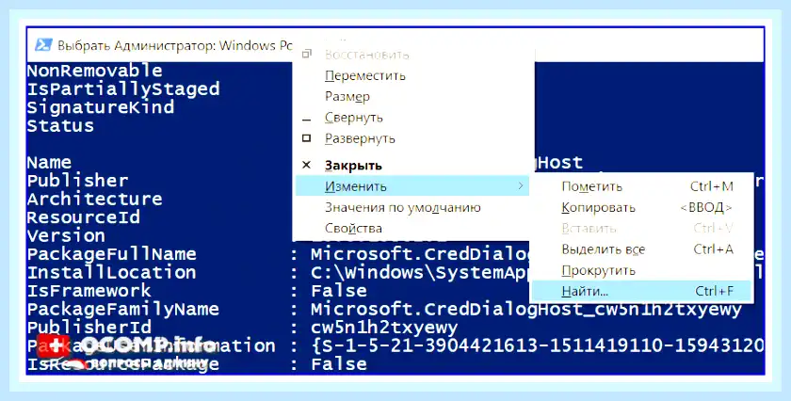The width and height of the screenshot is (791, 401).
Task: Click Найти... to search the console
Action: pyautogui.click(x=641, y=291)
